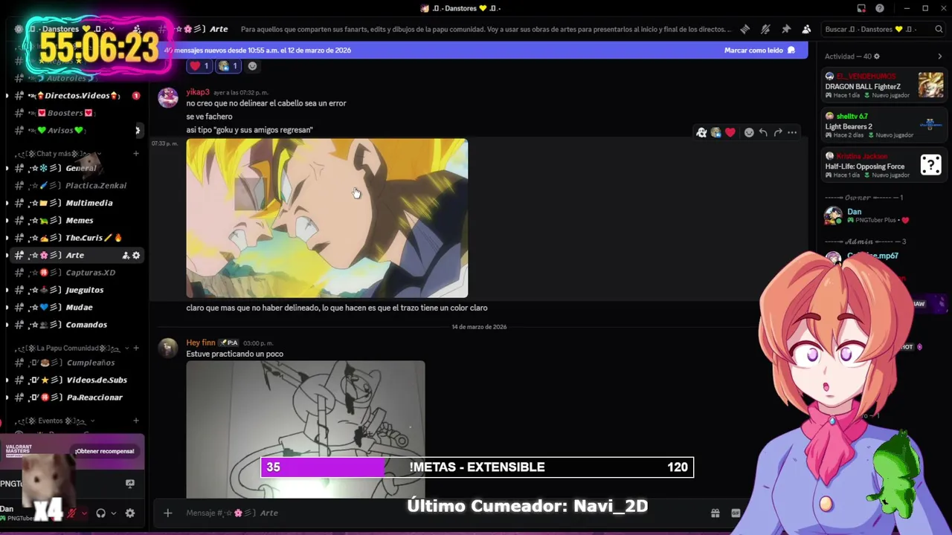Create channel in Eventos category
The image size is (952, 535).
(136, 421)
